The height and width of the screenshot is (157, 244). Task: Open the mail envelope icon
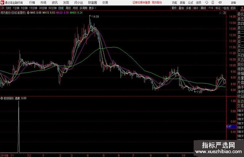click(220, 3)
